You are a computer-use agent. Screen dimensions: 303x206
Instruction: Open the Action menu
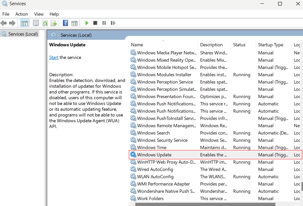coord(22,14)
